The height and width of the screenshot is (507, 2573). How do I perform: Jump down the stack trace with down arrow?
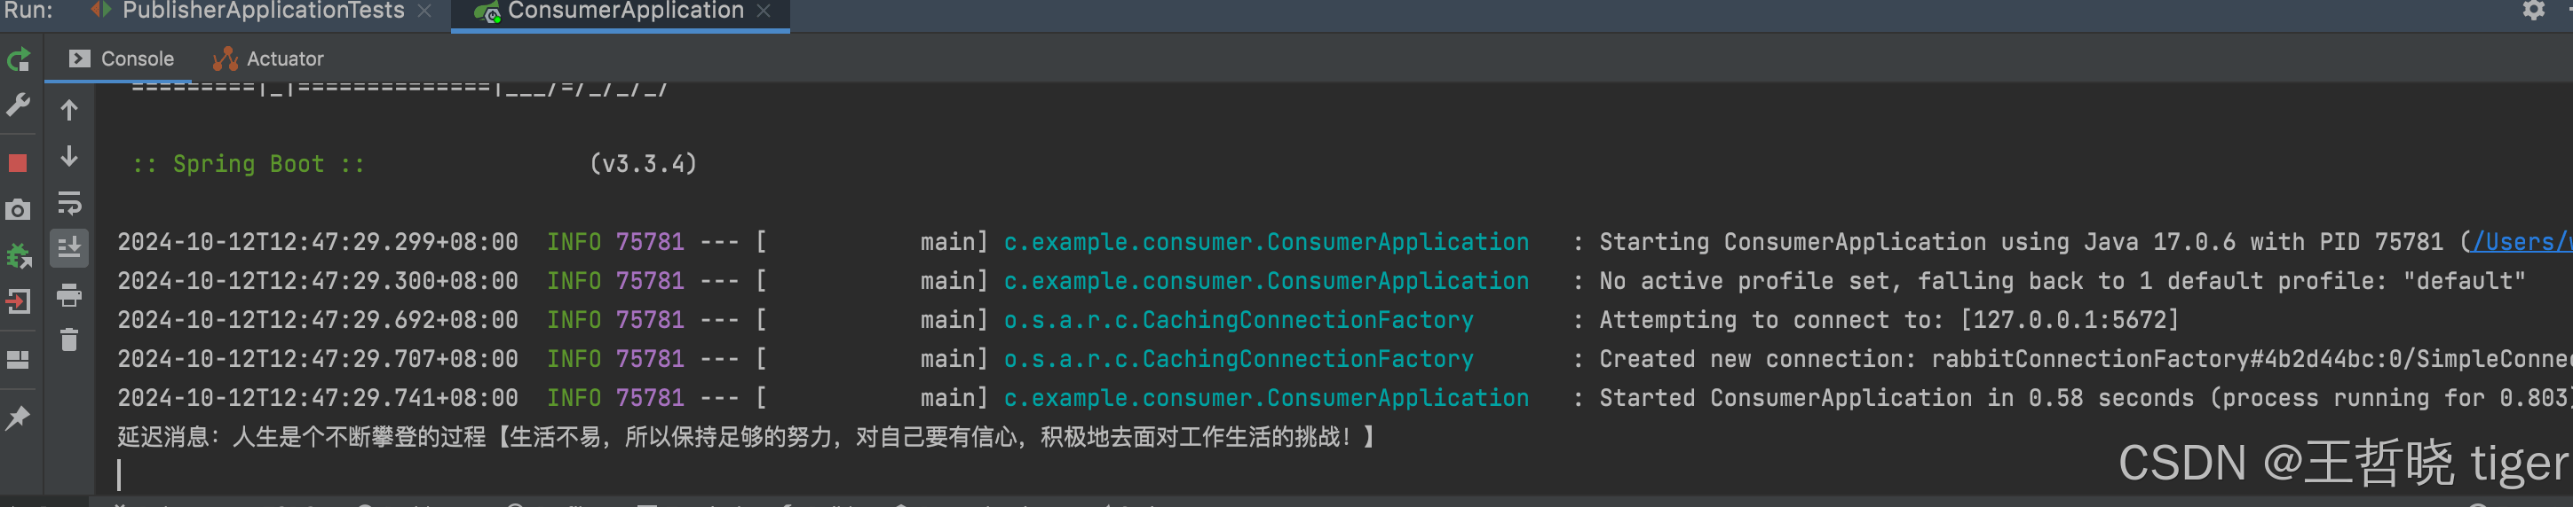tap(69, 157)
